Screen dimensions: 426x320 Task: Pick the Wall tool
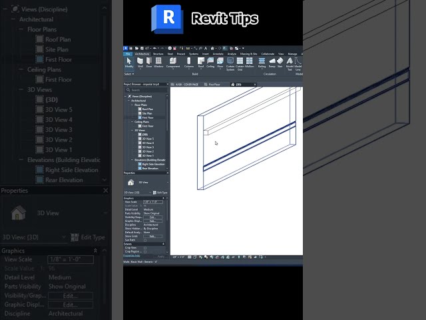click(140, 63)
